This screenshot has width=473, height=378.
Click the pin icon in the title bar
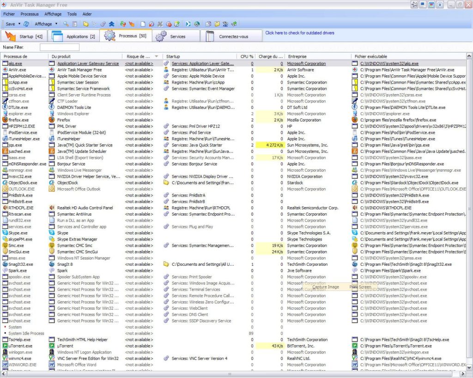(x=414, y=5)
